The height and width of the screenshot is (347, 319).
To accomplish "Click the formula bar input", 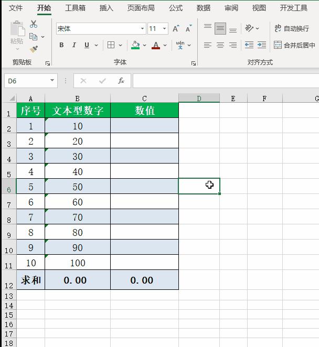I will tap(226, 81).
